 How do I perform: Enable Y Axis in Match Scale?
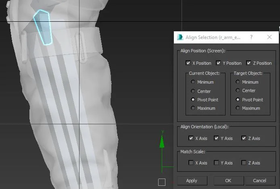click(216, 163)
